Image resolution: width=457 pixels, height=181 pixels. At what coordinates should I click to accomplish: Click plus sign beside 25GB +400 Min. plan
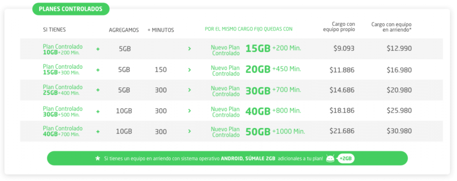coord(98,90)
